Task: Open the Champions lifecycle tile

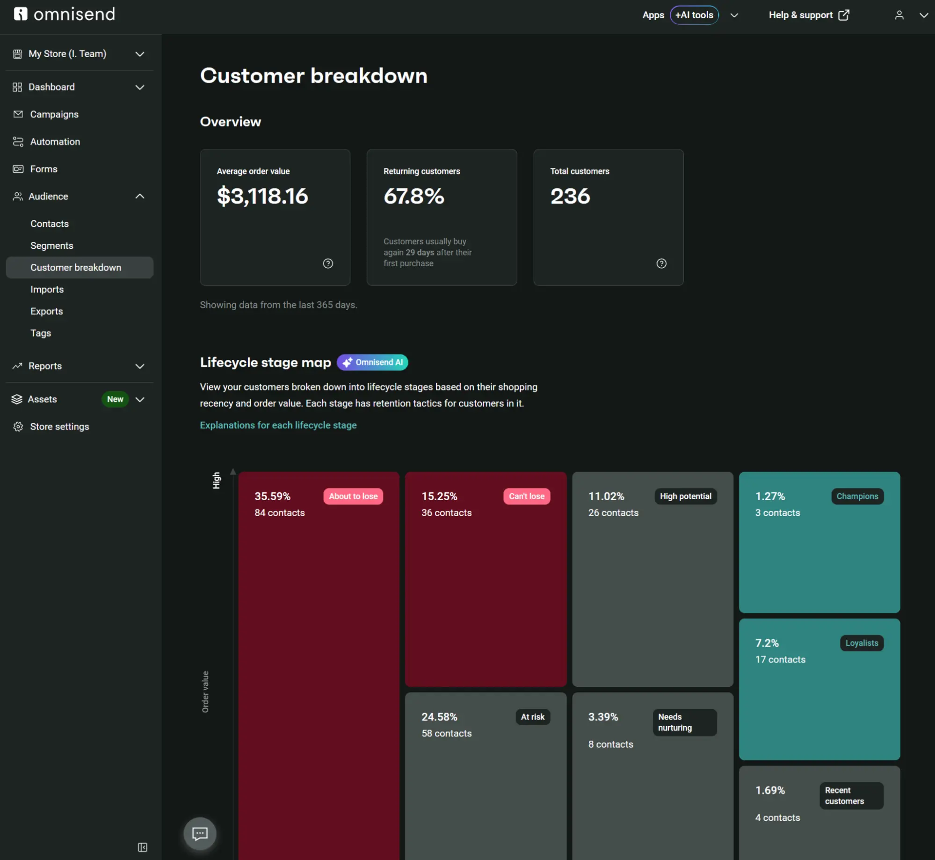Action: click(819, 542)
